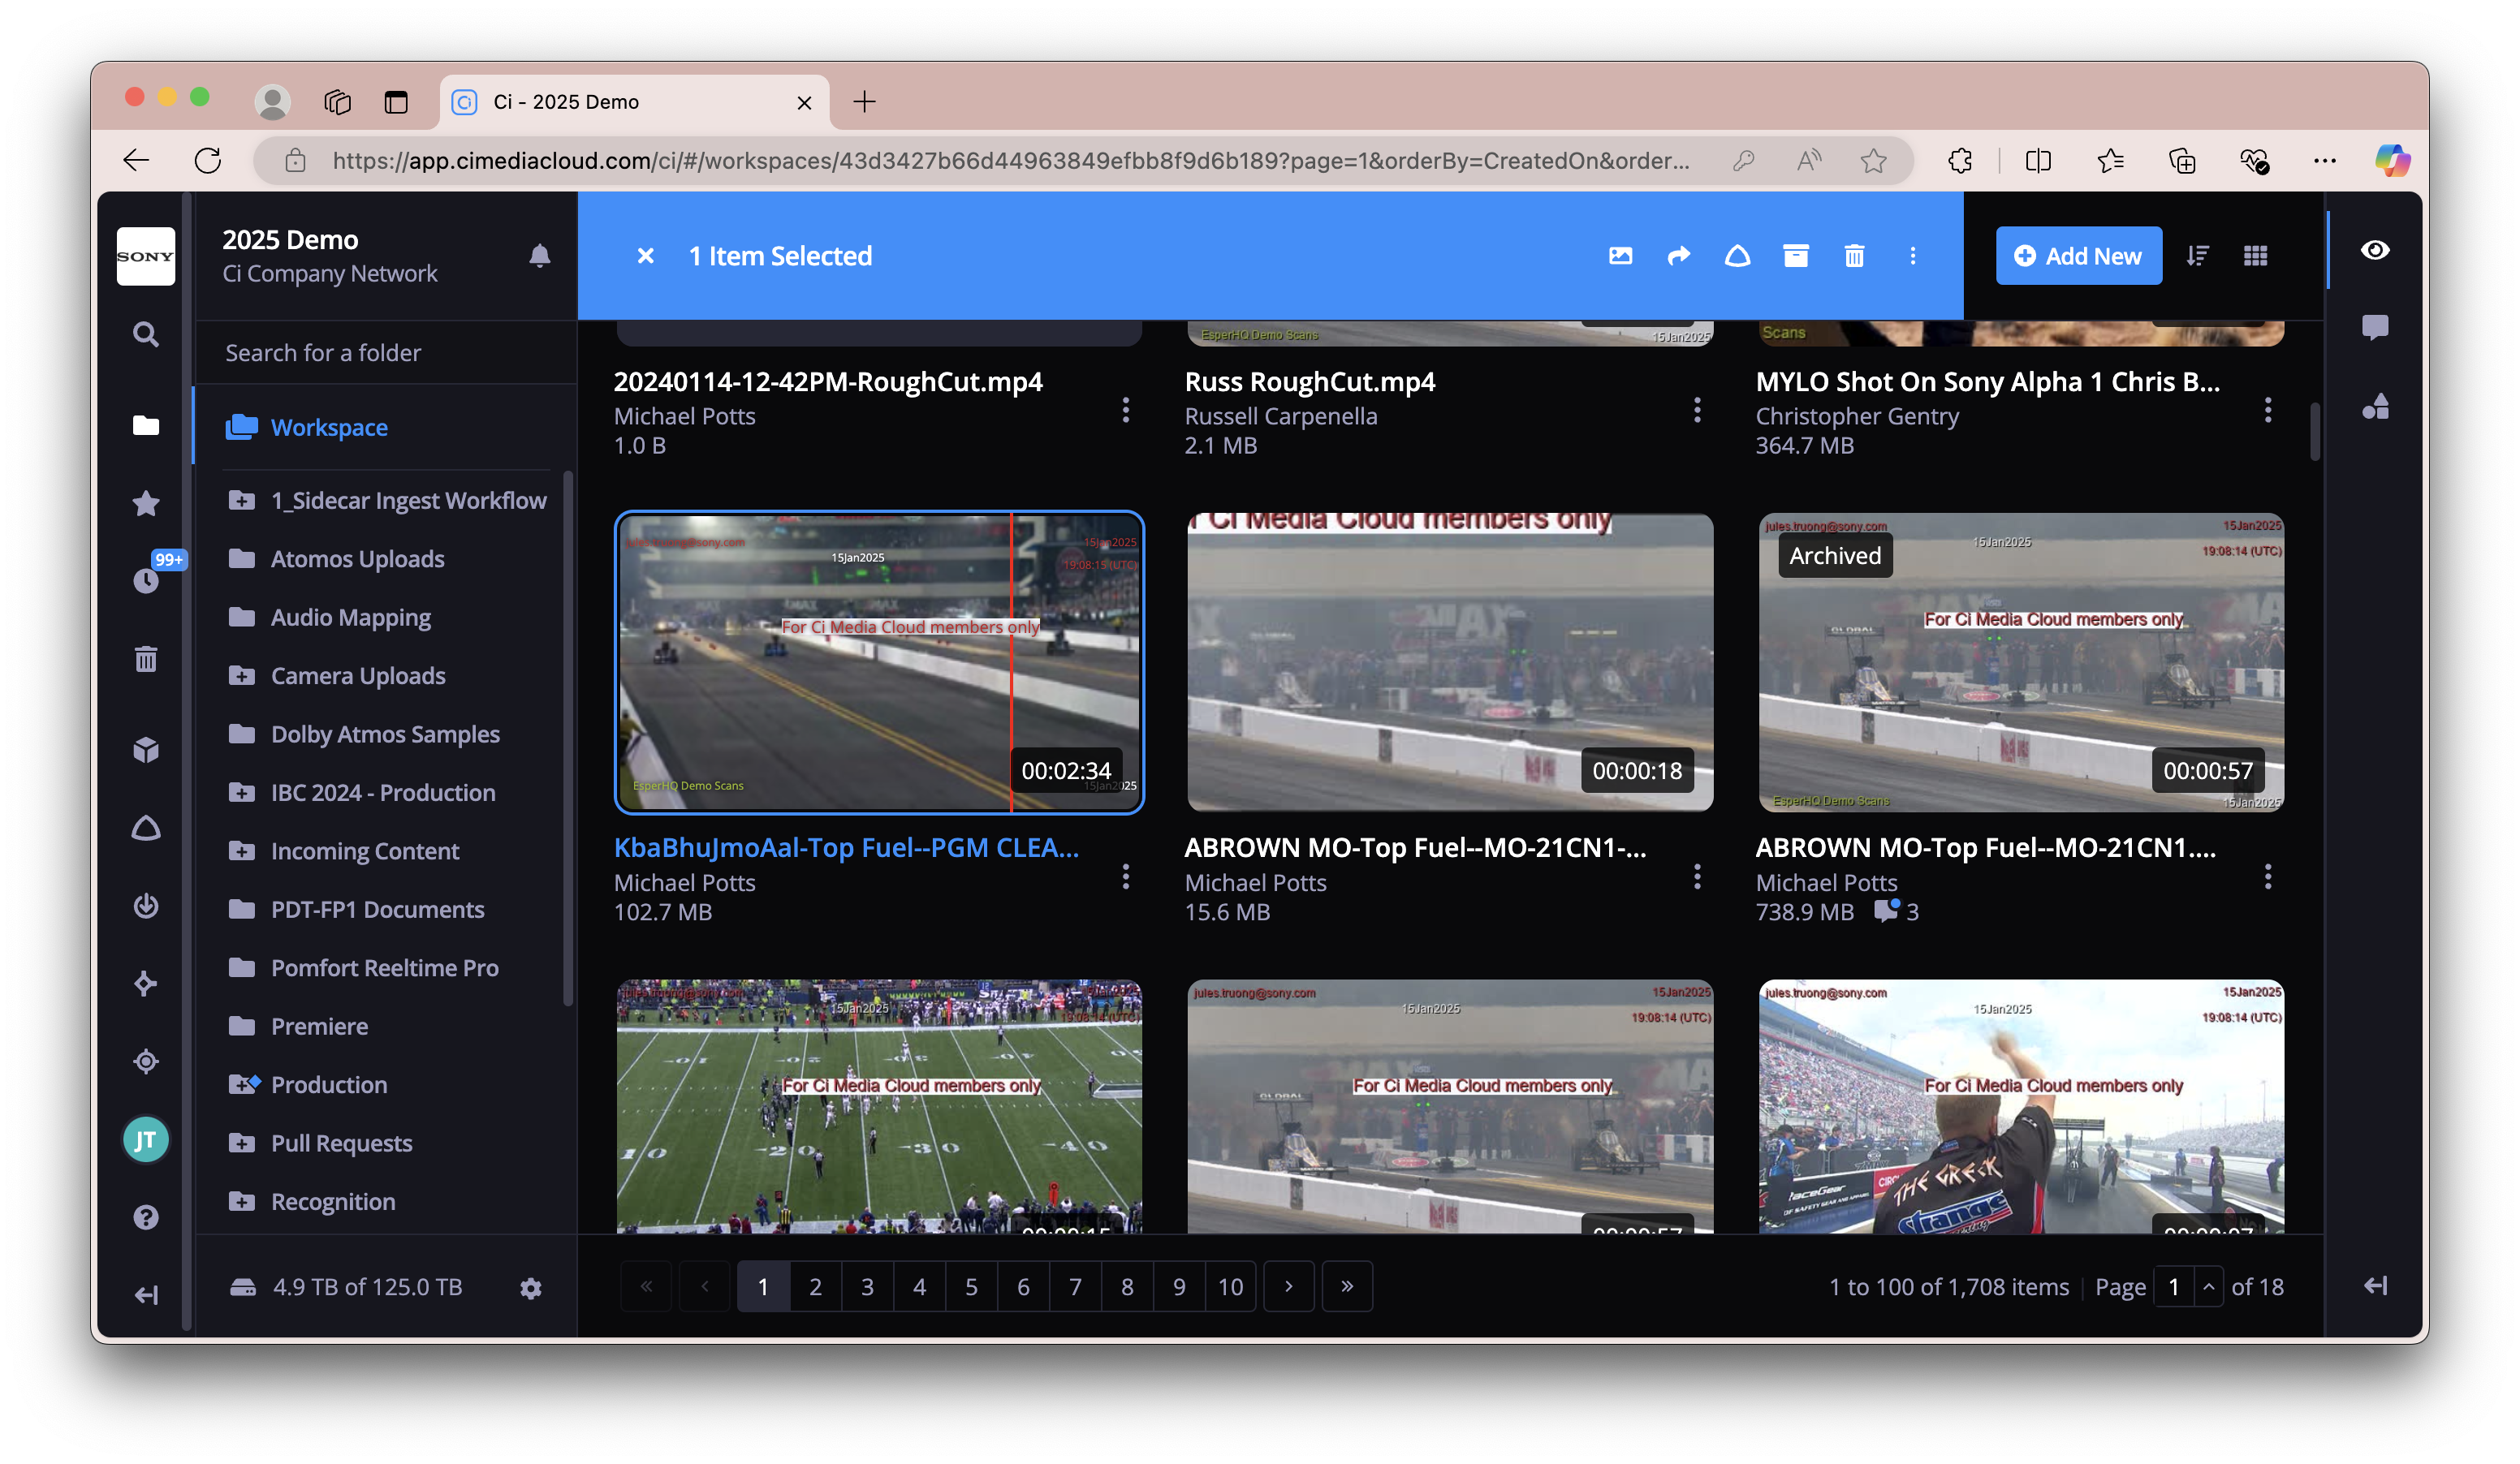Click the archive box icon in selection bar
Screen dimensions: 2520x1464
[1796, 256]
